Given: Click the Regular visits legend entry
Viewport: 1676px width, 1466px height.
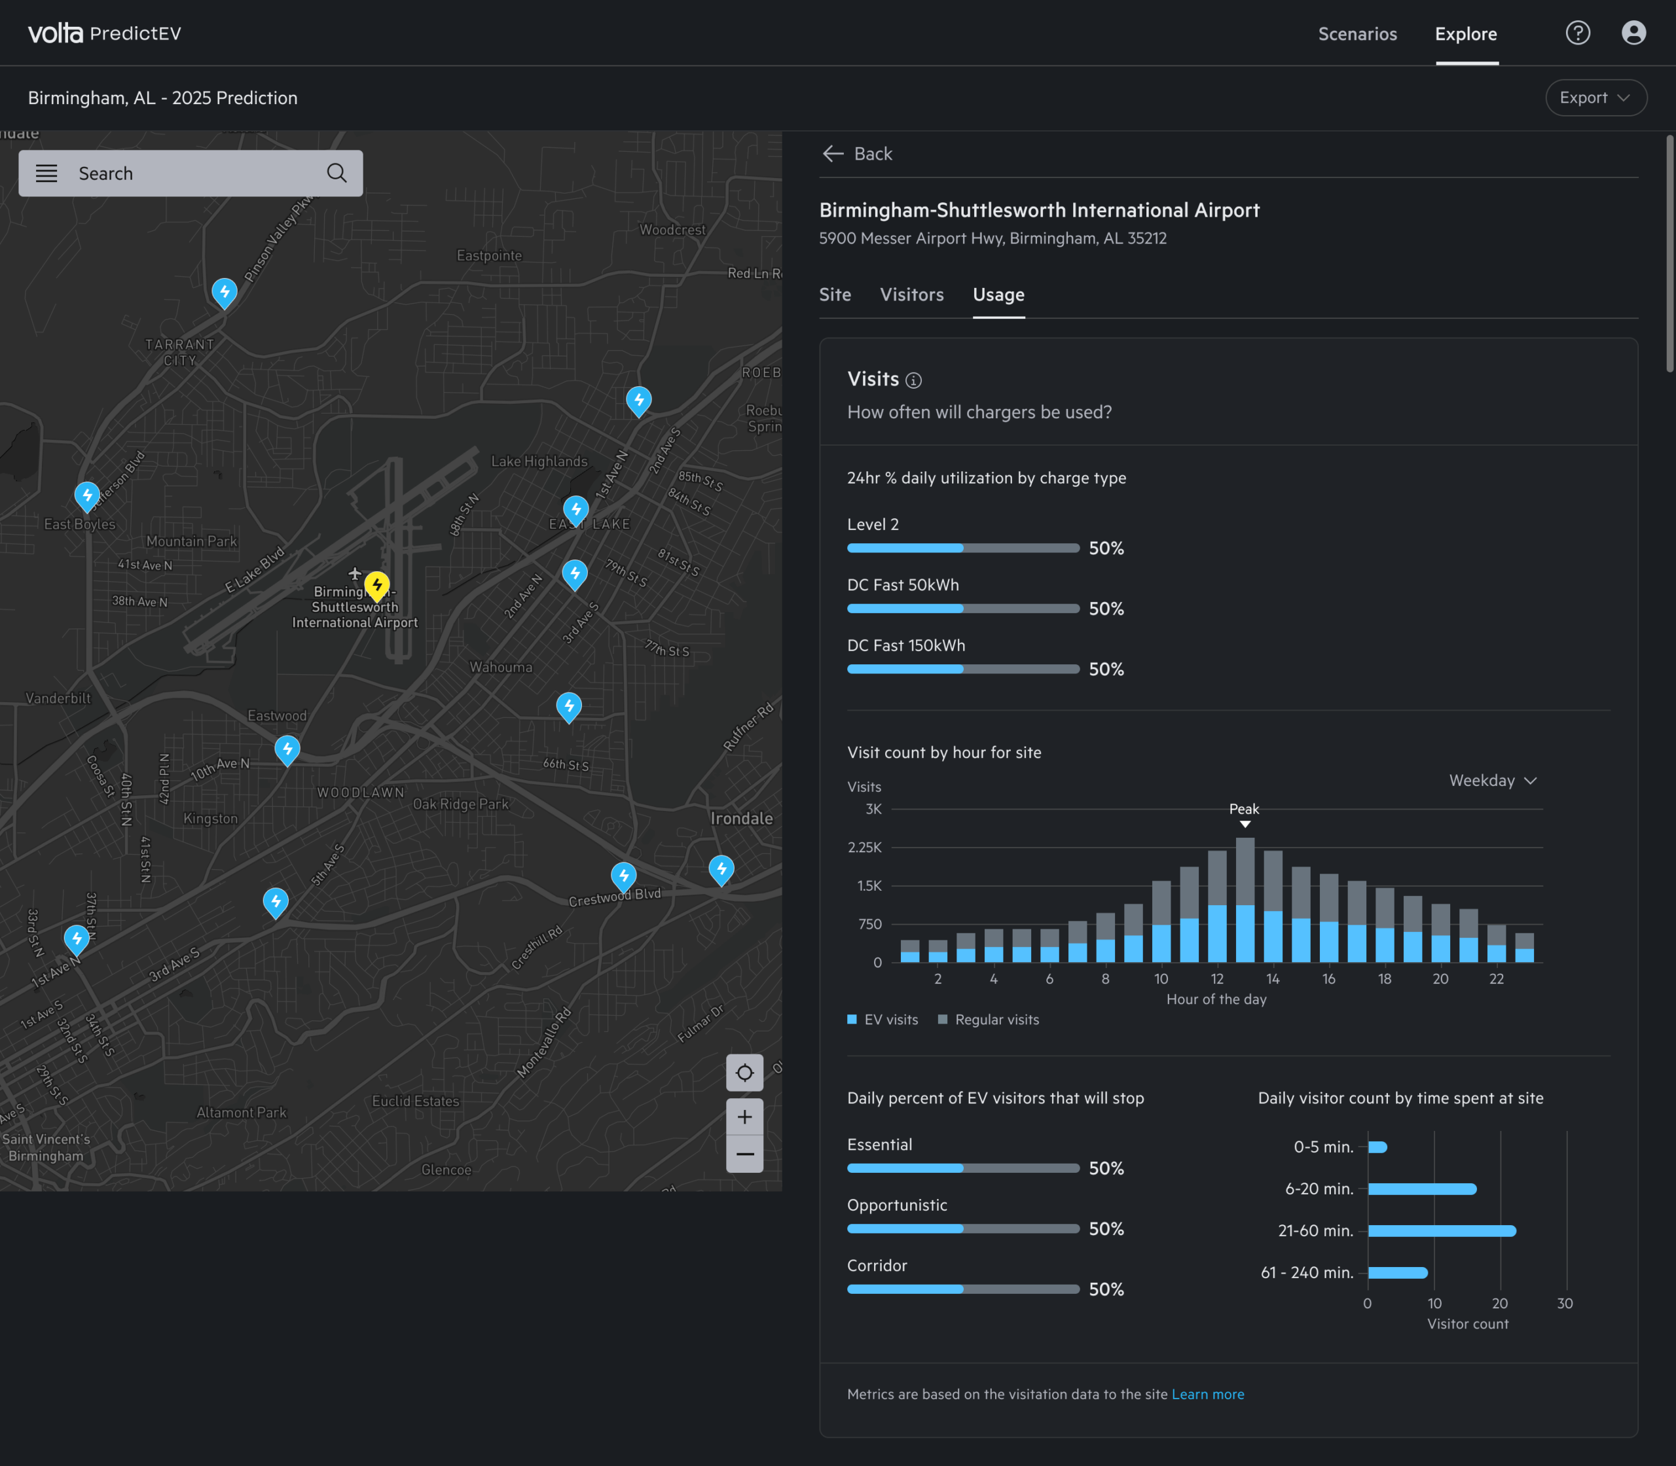Looking at the screenshot, I should pyautogui.click(x=989, y=1020).
